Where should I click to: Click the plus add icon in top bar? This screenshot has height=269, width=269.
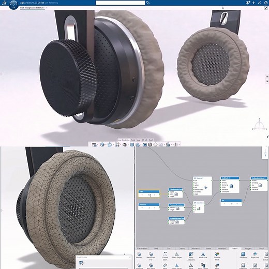coord(253,3)
